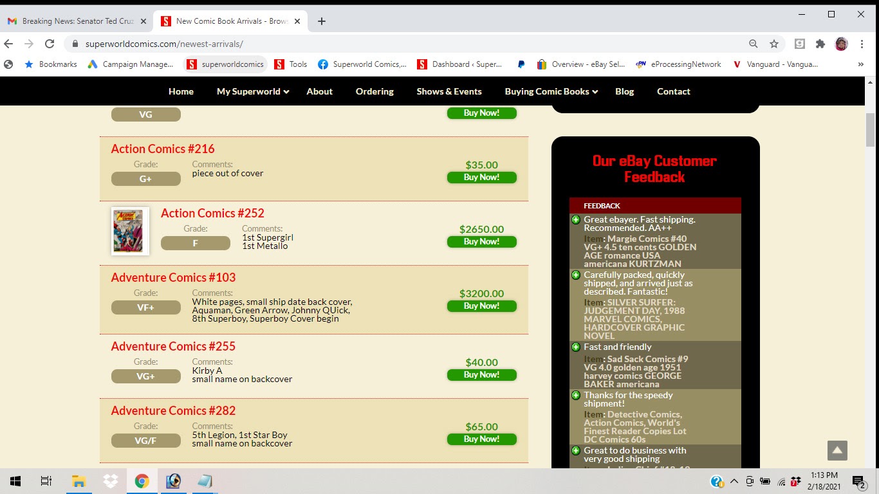Open the Chrome extensions puzzle icon
This screenshot has width=879, height=494.
820,44
